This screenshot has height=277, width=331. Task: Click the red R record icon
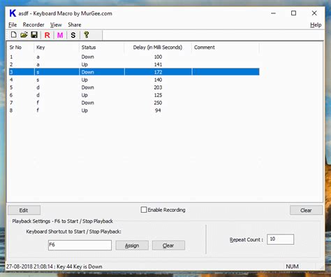click(47, 35)
